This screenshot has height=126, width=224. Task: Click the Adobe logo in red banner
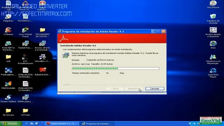[x=64, y=38]
